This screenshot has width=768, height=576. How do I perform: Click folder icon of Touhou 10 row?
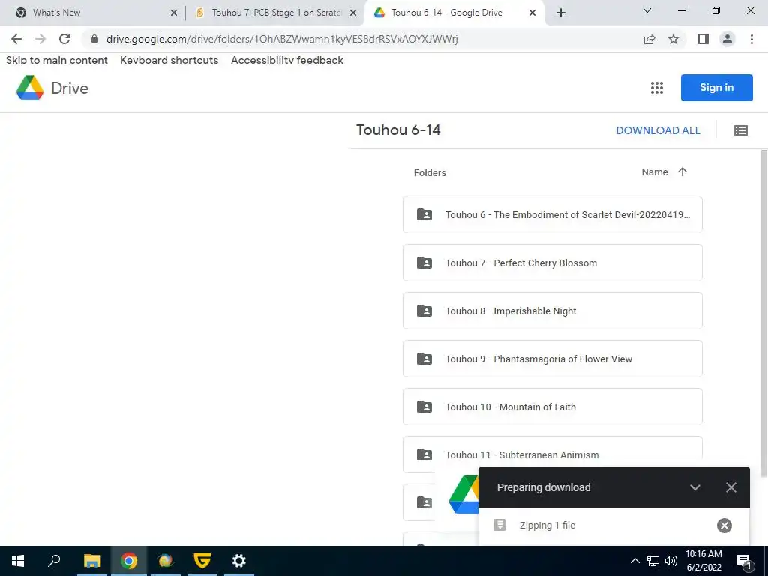coord(424,406)
